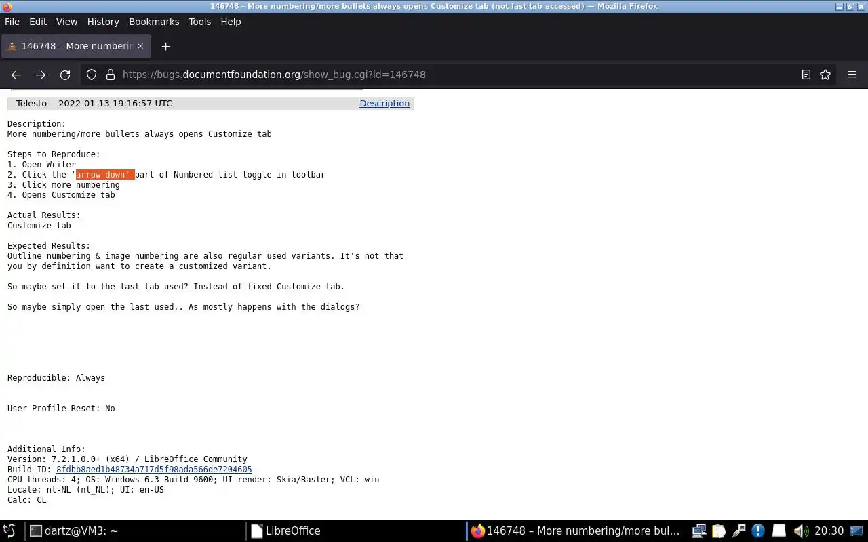Open the network computers tray icon
This screenshot has width=868, height=542.
click(699, 531)
